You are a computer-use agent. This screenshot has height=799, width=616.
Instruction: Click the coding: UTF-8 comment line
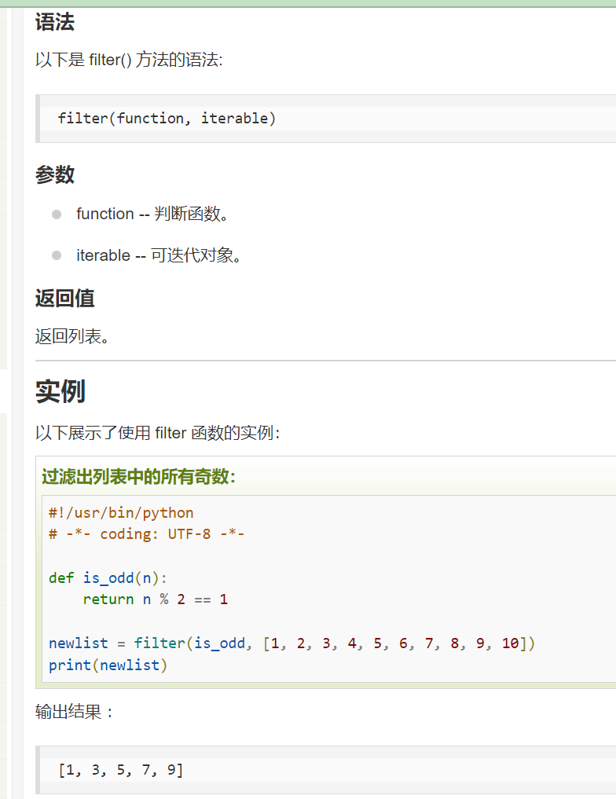[147, 534]
